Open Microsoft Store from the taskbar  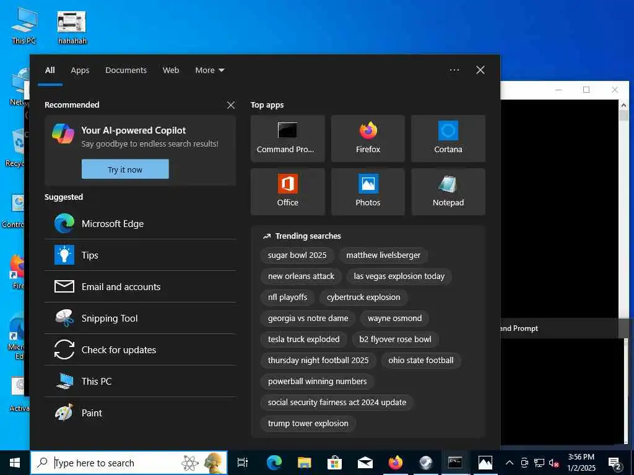tap(334, 463)
